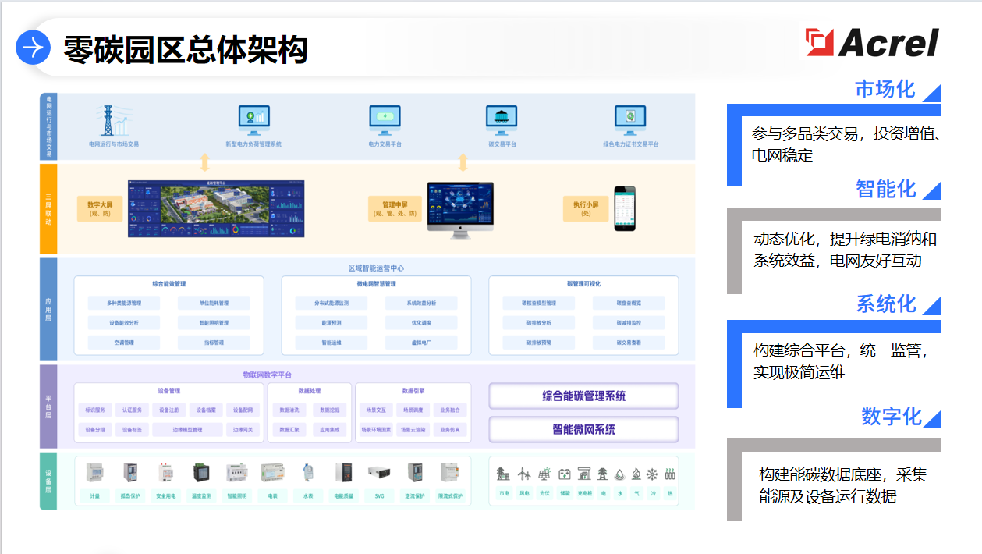The width and height of the screenshot is (982, 554).
Task: Click the 管理中屏 iMac display image
Action: (x=460, y=210)
